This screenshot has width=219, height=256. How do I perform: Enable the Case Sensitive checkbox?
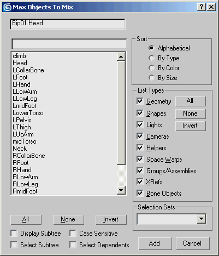pos(73,234)
